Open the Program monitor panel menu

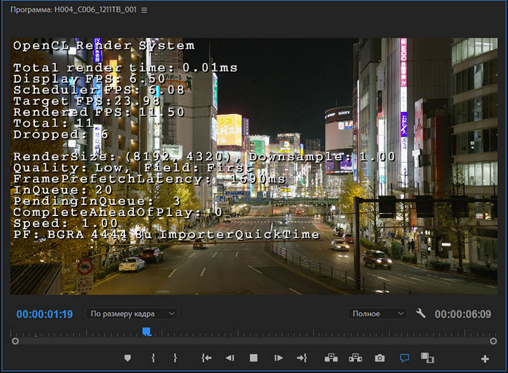coord(144,10)
